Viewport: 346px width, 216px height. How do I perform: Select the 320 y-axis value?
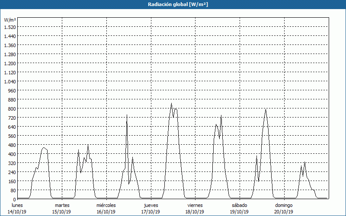coord(13,163)
